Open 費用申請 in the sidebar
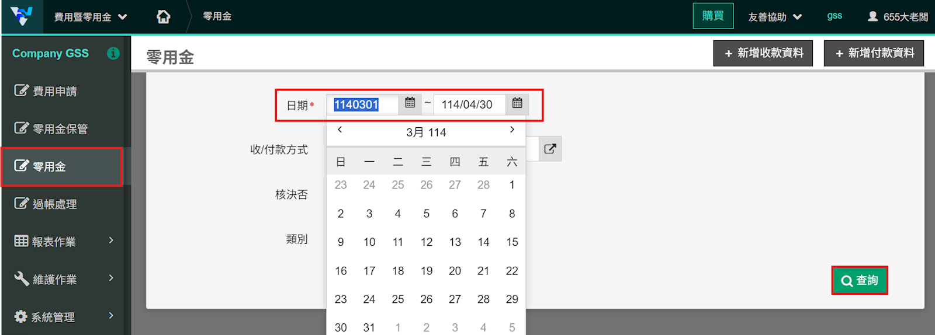Image resolution: width=935 pixels, height=335 pixels. [x=54, y=91]
